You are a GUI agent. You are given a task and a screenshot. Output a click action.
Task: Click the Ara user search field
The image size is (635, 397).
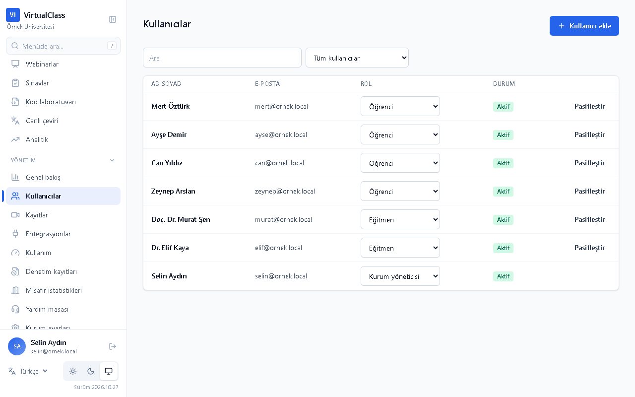tap(222, 58)
